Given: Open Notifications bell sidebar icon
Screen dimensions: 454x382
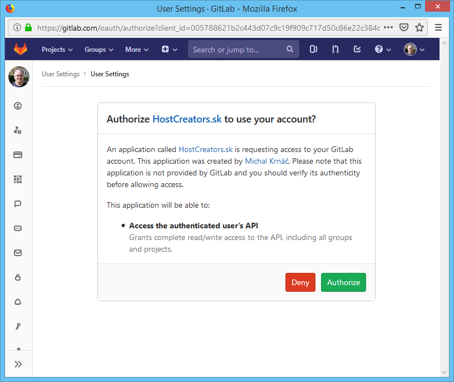Looking at the screenshot, I should tap(18, 302).
